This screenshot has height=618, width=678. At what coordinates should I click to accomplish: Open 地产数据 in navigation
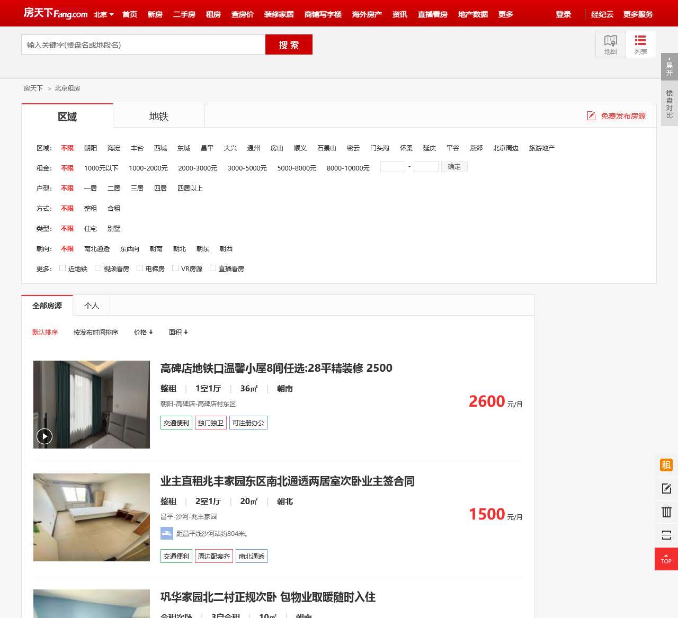473,14
